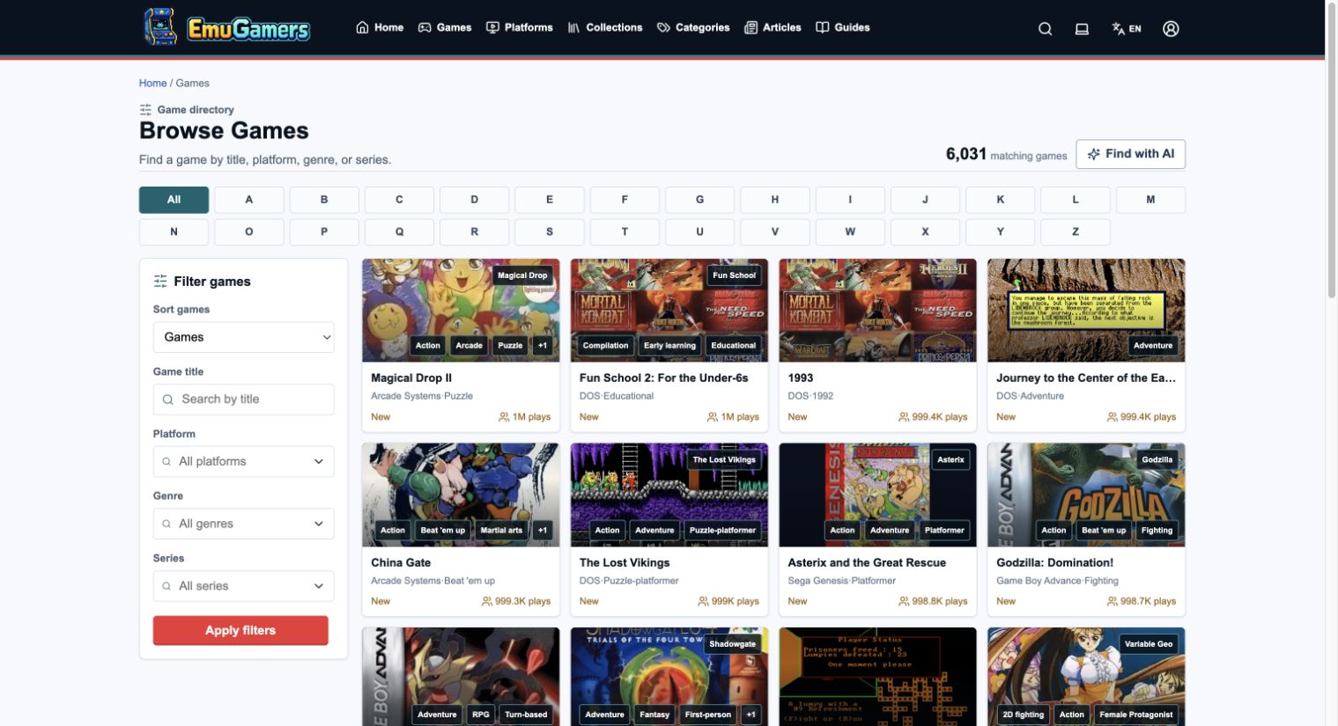Click the library icon beside Collections

(x=573, y=27)
